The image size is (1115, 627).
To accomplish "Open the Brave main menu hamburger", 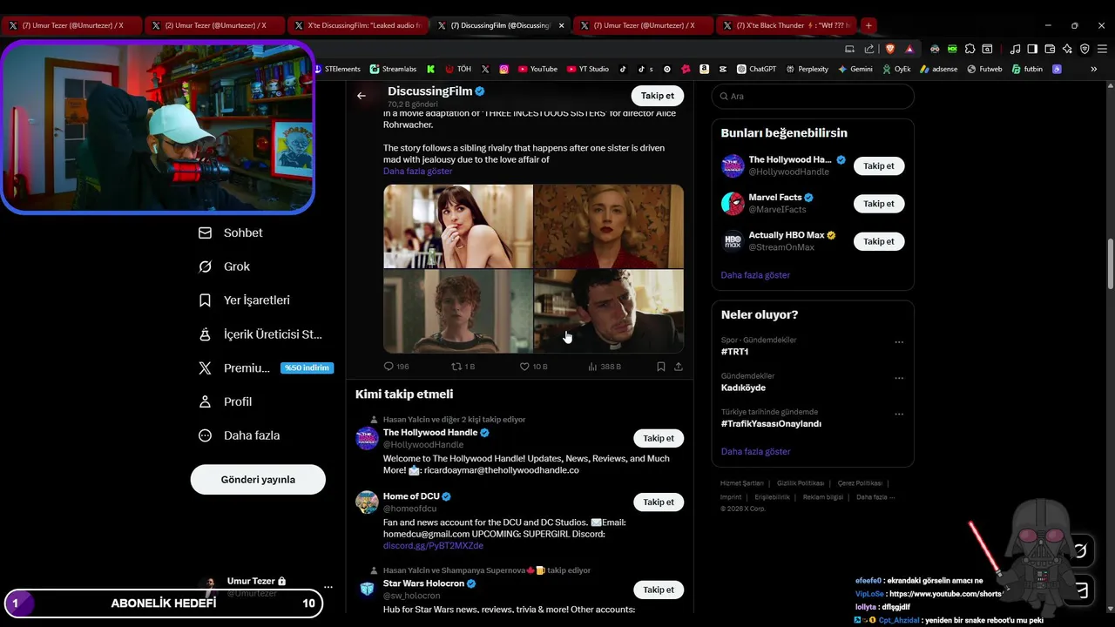I will [x=1102, y=49].
